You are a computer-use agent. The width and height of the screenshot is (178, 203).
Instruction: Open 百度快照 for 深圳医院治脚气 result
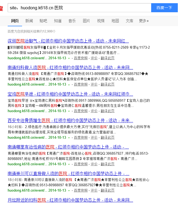click(81, 58)
